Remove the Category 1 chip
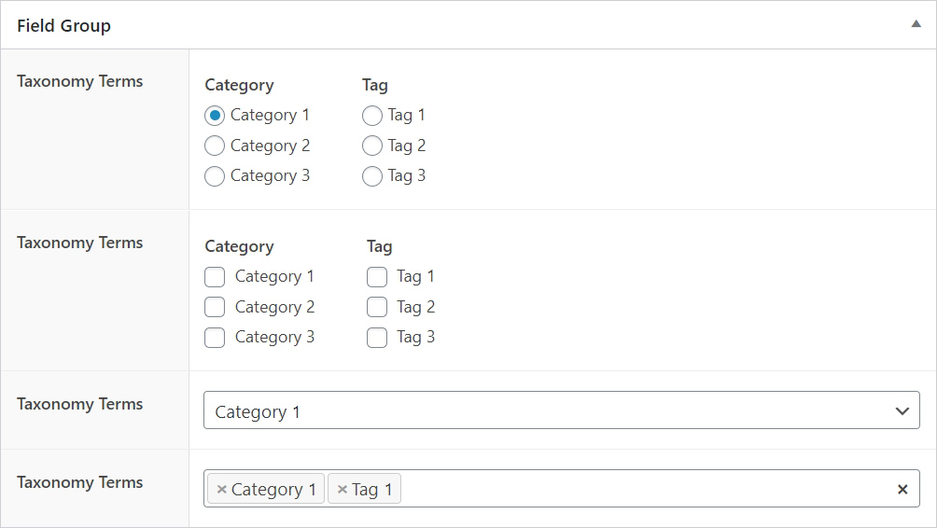The image size is (937, 528). click(x=222, y=490)
